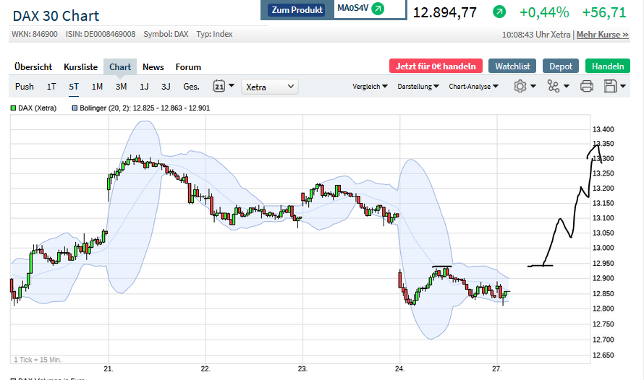The height and width of the screenshot is (380, 644).
Task: Click the DAX 30 Chart heading
Action: (x=56, y=16)
